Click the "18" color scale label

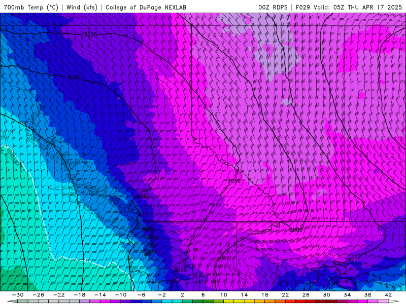(x=264, y=295)
